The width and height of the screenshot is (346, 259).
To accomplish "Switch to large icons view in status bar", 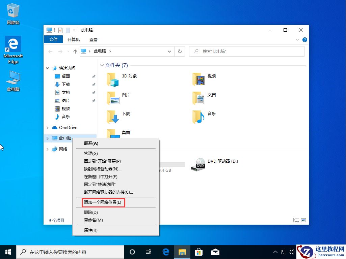I will (303, 220).
